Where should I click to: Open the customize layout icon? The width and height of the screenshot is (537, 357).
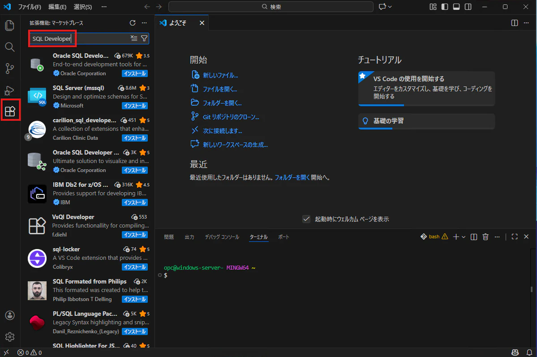point(433,7)
